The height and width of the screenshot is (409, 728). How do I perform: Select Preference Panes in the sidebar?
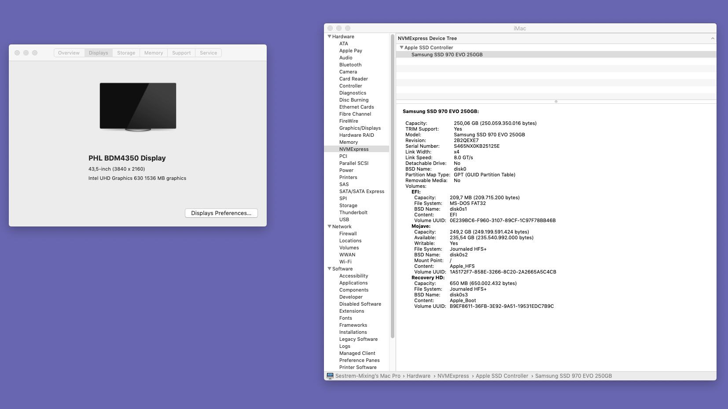359,360
